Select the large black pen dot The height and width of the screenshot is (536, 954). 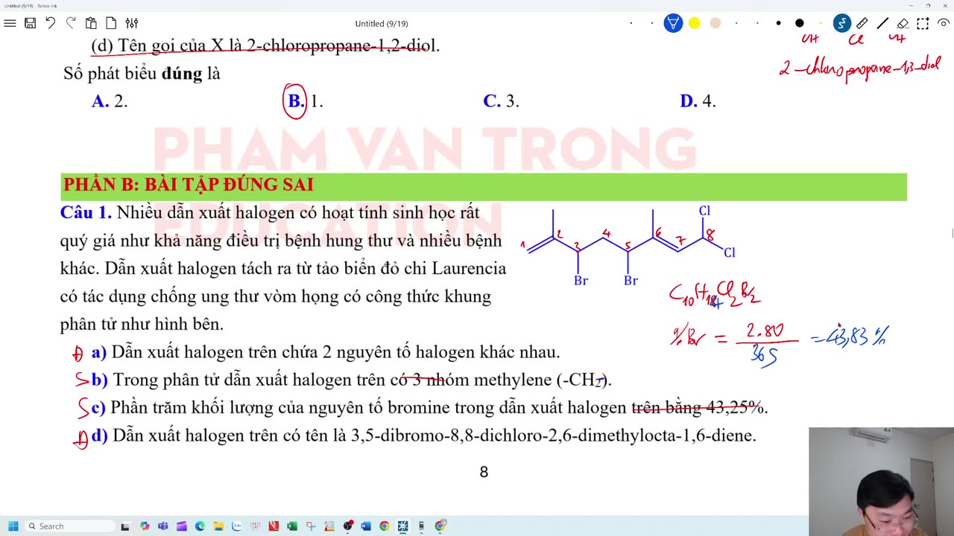800,23
